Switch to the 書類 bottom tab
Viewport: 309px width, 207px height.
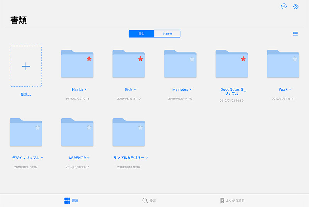pos(71,200)
